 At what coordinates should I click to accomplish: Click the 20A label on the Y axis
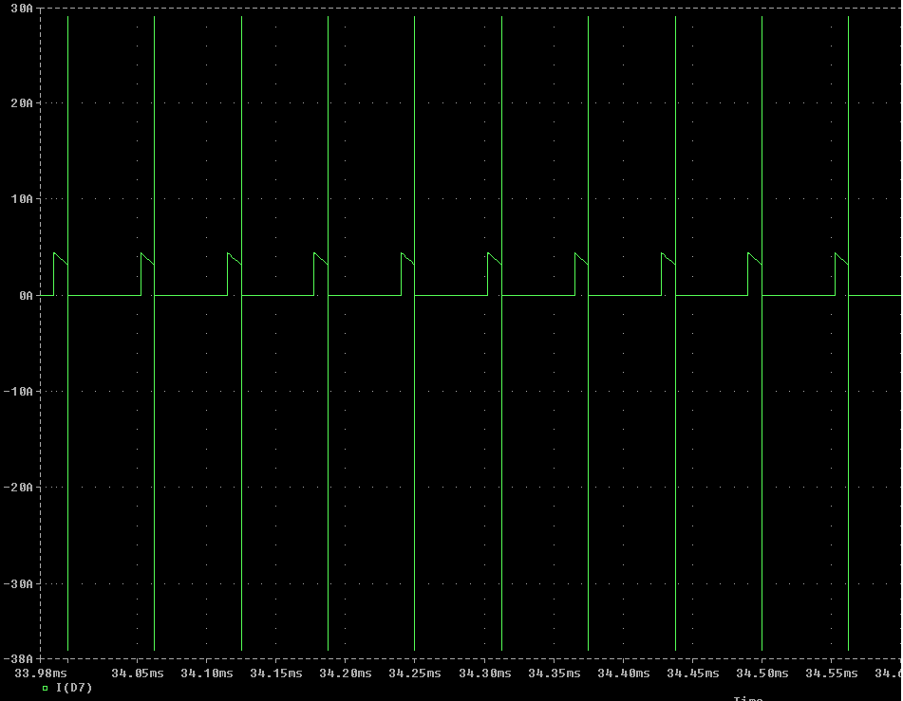click(22, 103)
